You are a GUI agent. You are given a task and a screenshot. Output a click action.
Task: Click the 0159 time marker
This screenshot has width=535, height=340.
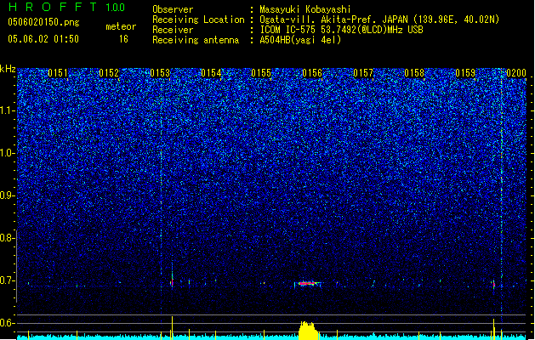pos(465,73)
